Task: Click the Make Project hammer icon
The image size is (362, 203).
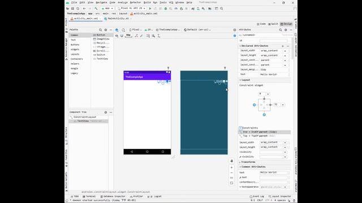Action: point(96,8)
